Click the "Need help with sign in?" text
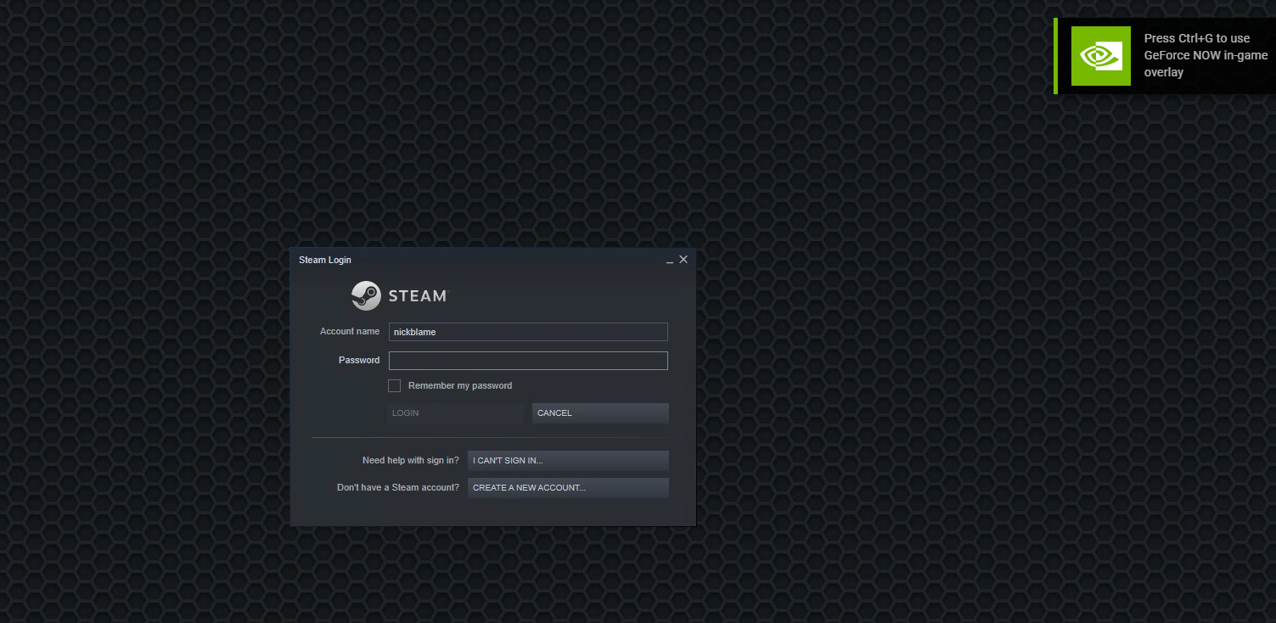 tap(410, 461)
